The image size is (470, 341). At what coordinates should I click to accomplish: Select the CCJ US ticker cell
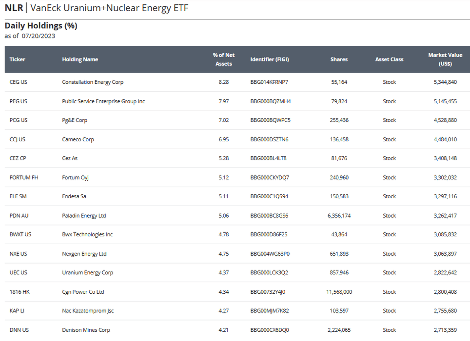pos(18,139)
